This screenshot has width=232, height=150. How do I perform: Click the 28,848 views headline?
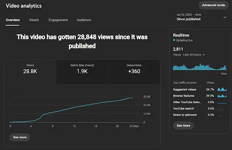[x=82, y=41]
